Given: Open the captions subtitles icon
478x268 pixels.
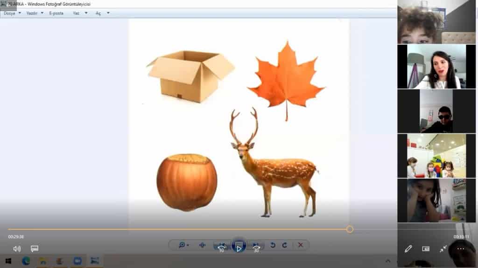Looking at the screenshot, I should [x=35, y=248].
